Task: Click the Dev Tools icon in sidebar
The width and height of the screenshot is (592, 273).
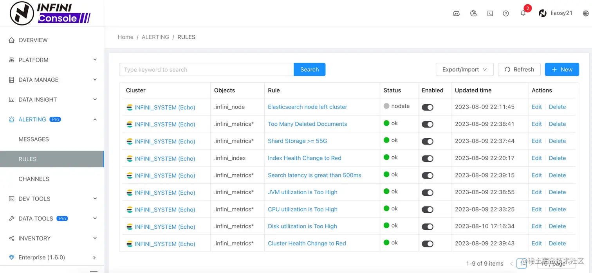Action: pyautogui.click(x=11, y=199)
